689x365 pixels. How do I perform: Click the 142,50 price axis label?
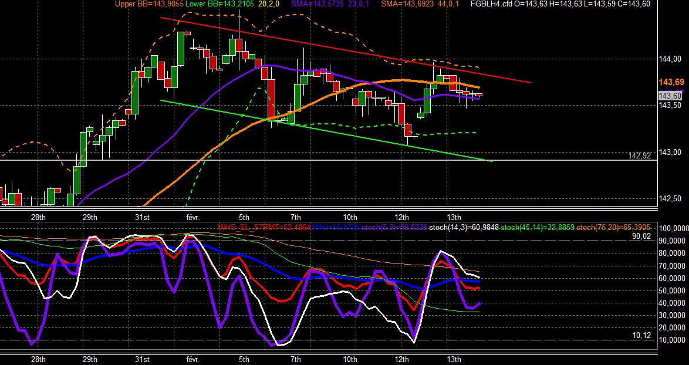pyautogui.click(x=670, y=198)
